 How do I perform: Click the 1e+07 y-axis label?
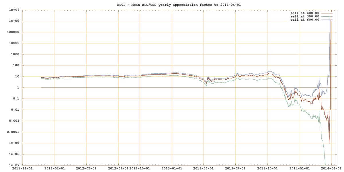(x=14, y=10)
